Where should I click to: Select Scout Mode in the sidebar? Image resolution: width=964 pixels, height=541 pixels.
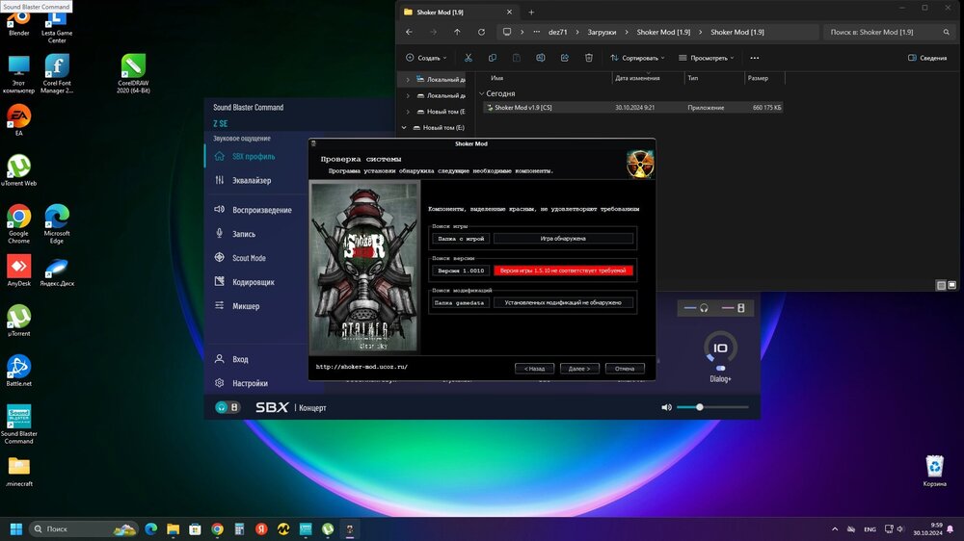pos(249,258)
